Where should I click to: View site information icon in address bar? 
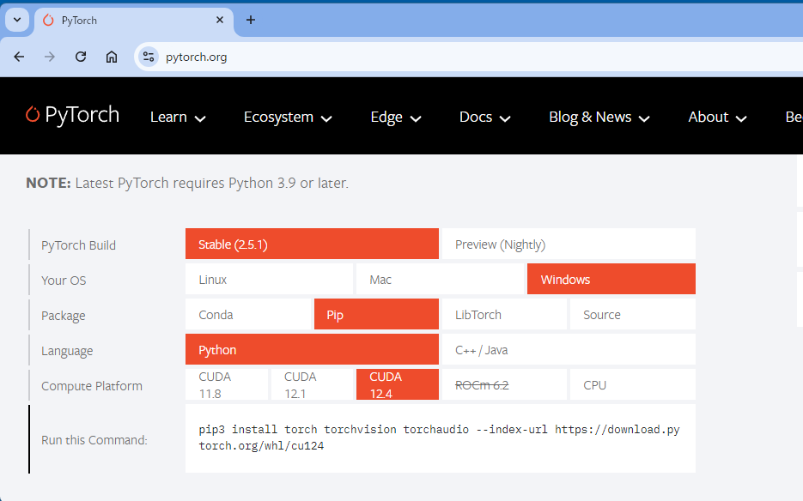[x=149, y=57]
